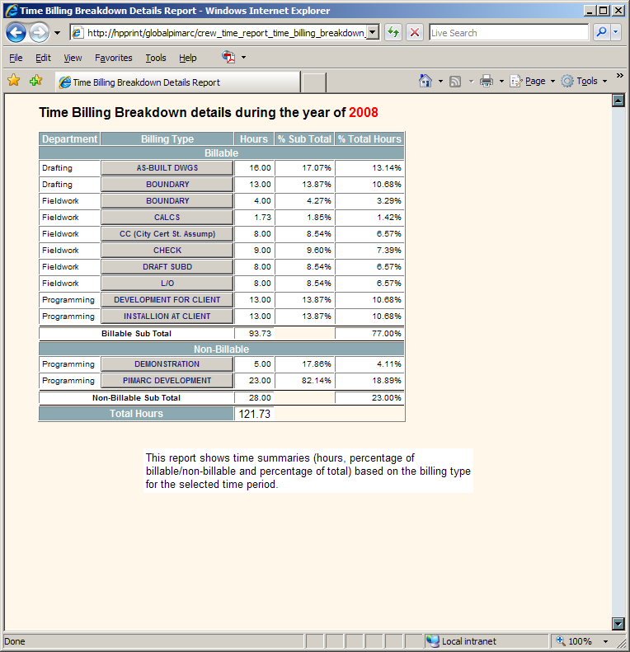Expand the Print options dropdown arrow

[x=501, y=81]
